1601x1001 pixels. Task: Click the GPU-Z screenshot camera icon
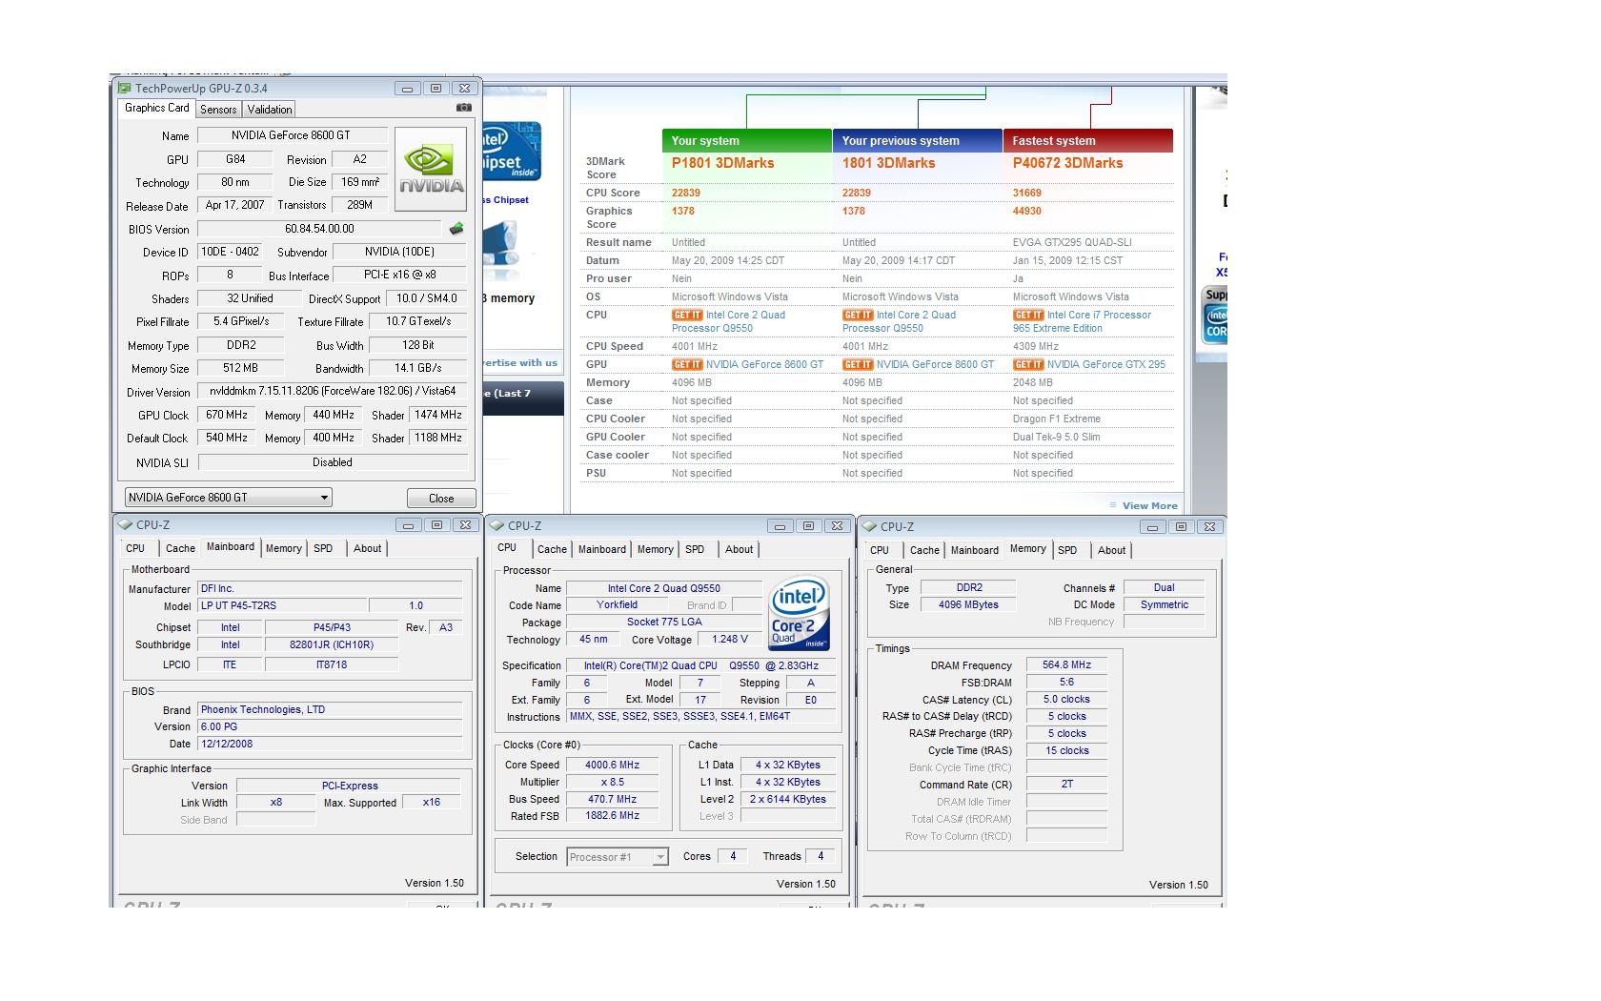[463, 108]
